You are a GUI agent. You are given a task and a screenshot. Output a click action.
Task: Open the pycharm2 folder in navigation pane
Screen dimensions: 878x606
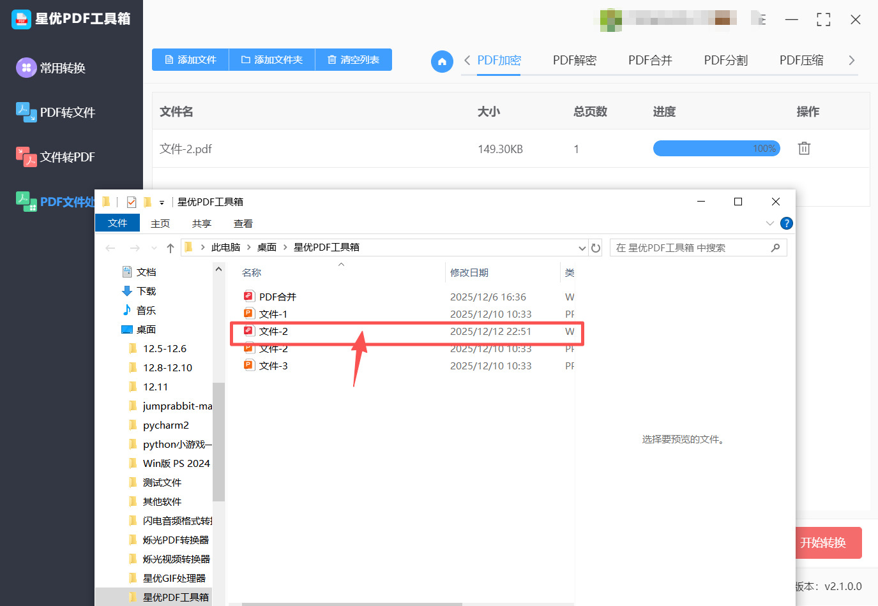pyautogui.click(x=165, y=425)
